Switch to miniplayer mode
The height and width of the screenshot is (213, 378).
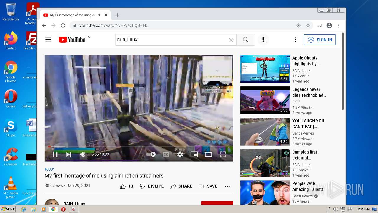tap(194, 154)
